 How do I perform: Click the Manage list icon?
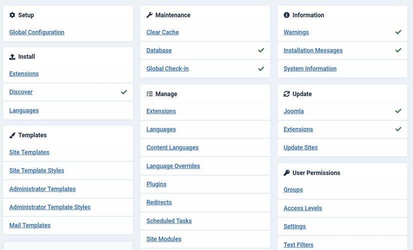click(x=149, y=94)
